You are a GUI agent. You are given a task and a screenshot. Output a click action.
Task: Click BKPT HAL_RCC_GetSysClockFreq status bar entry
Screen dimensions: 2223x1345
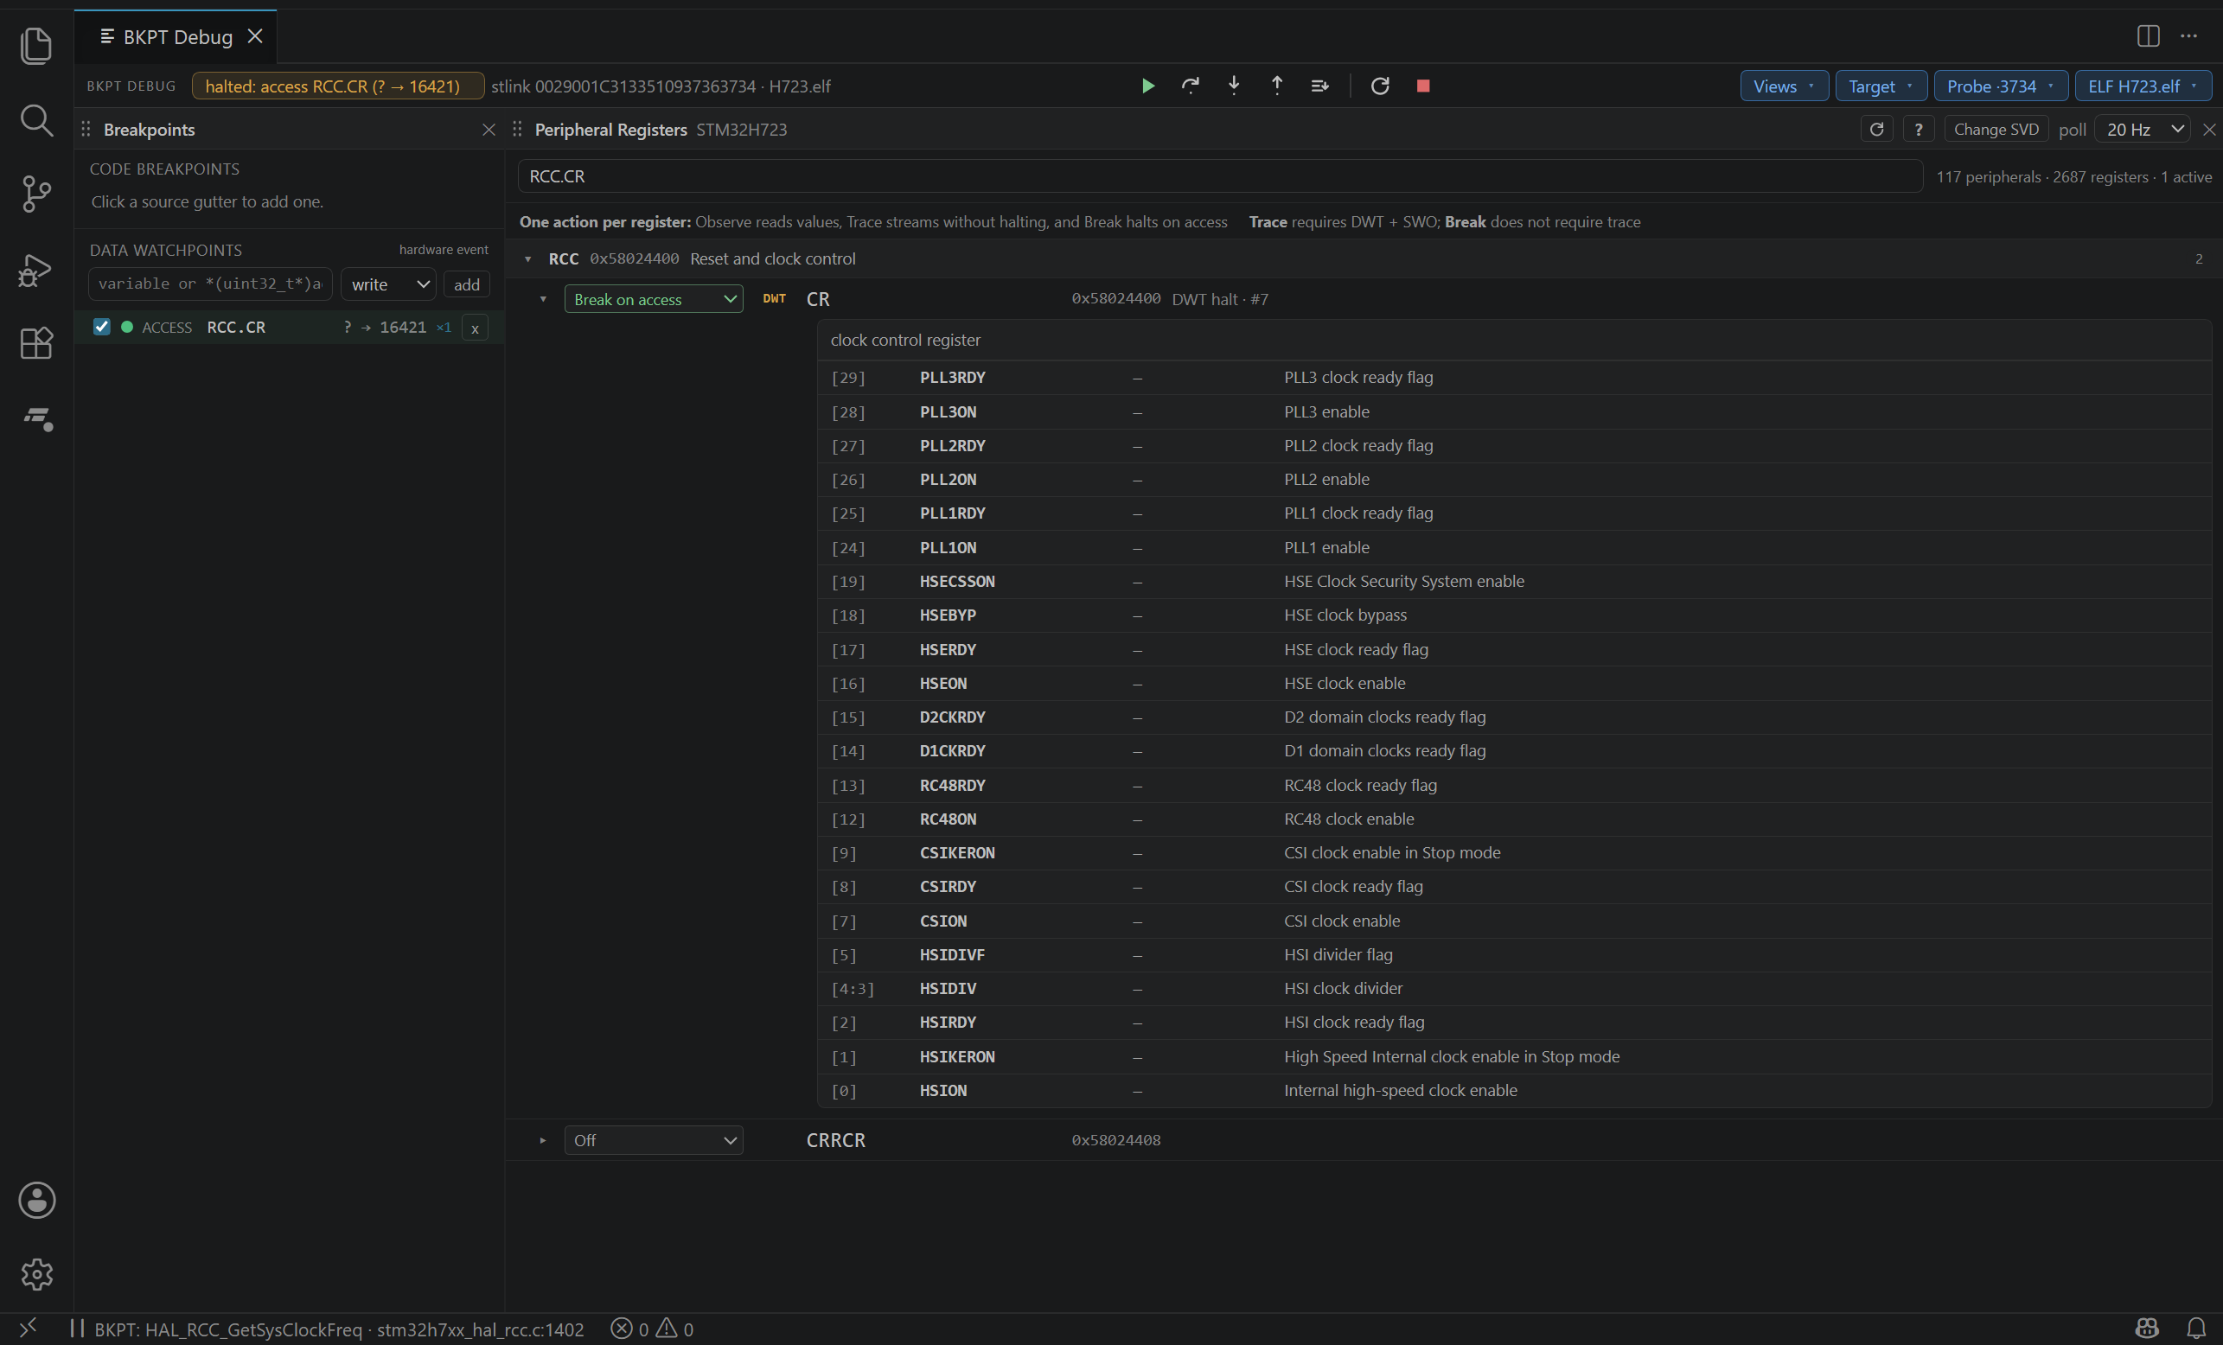point(328,1329)
